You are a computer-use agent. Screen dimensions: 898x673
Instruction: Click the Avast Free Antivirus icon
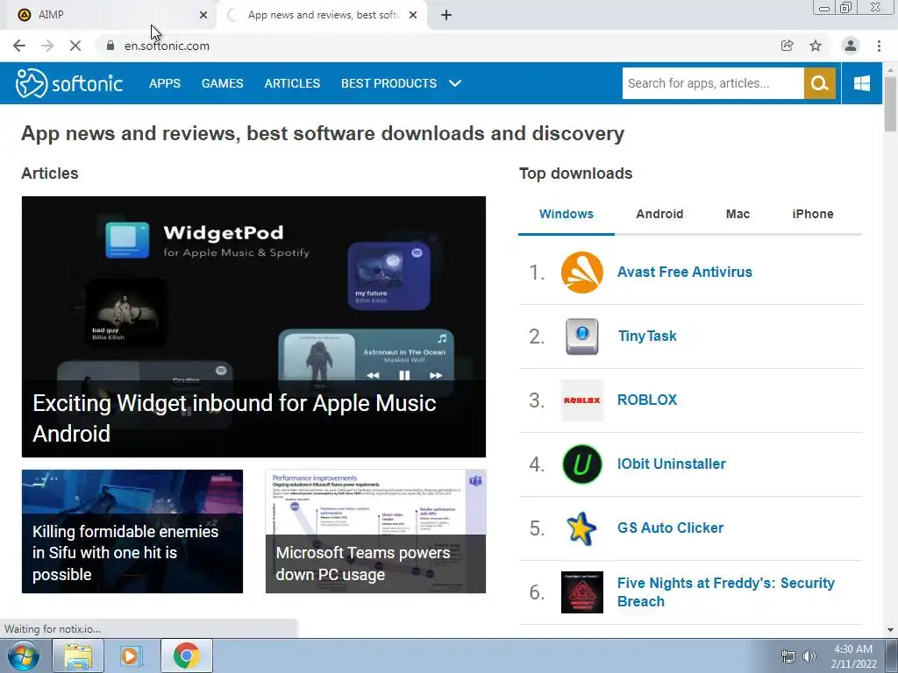pos(582,273)
